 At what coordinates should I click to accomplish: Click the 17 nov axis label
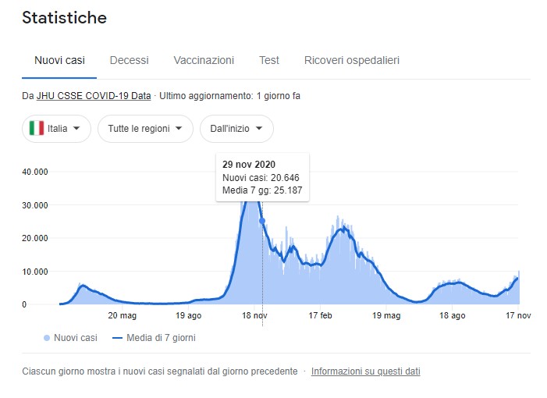click(518, 315)
